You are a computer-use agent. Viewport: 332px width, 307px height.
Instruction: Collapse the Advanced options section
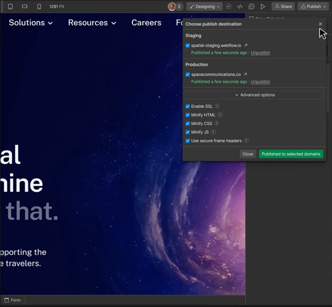(254, 95)
